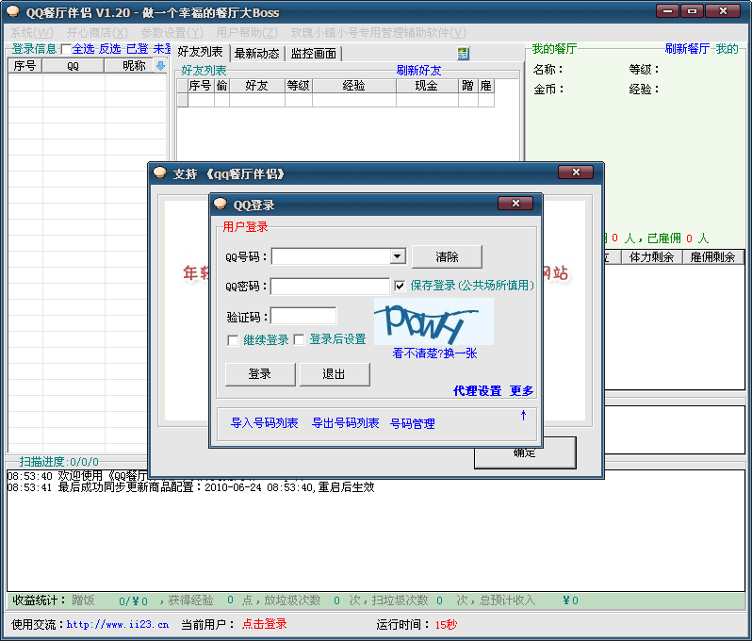Switch to the 好友列表 tab
The height and width of the screenshot is (641, 752).
pos(201,52)
